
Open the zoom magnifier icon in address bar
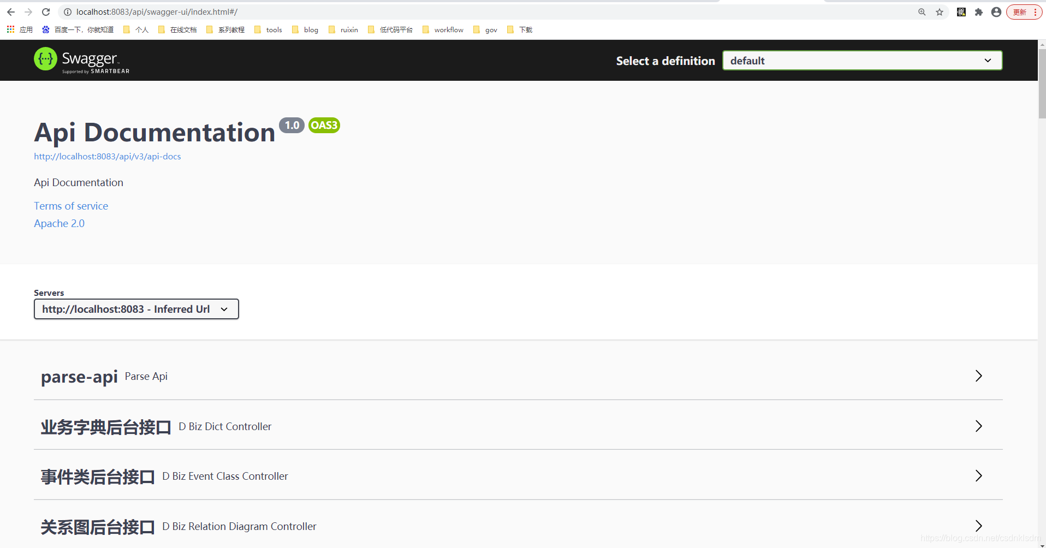coord(922,12)
